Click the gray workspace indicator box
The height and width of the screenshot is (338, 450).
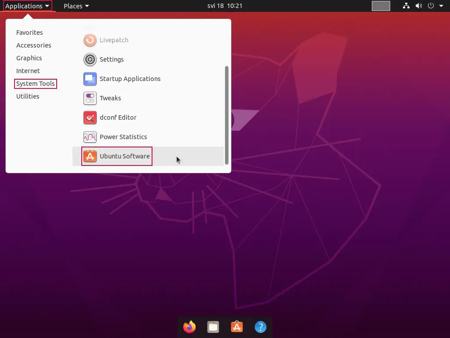click(x=381, y=6)
